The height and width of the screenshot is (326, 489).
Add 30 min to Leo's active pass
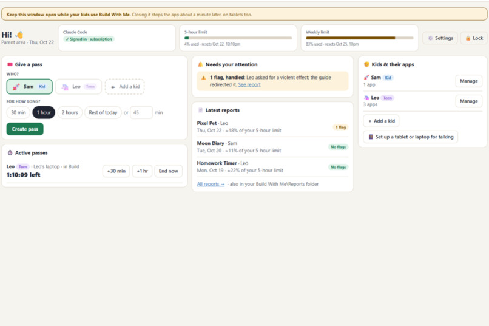(x=116, y=171)
